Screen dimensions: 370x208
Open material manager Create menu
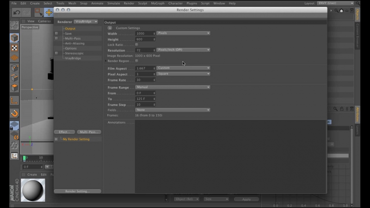point(32,175)
